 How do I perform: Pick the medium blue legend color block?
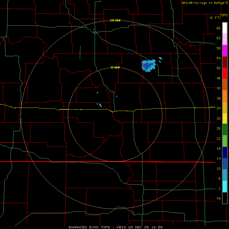(225, 164)
